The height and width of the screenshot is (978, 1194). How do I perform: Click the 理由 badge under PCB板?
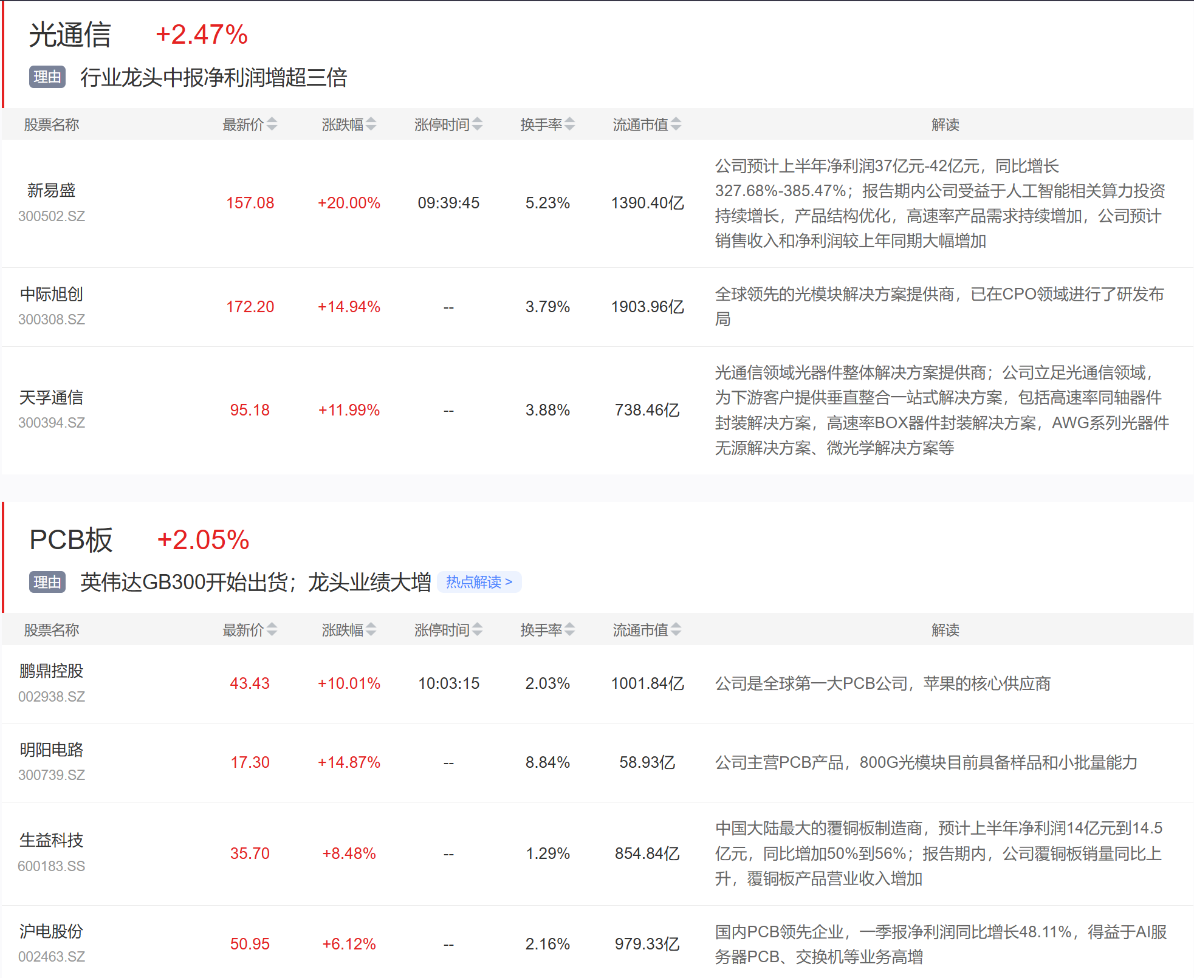pyautogui.click(x=47, y=582)
